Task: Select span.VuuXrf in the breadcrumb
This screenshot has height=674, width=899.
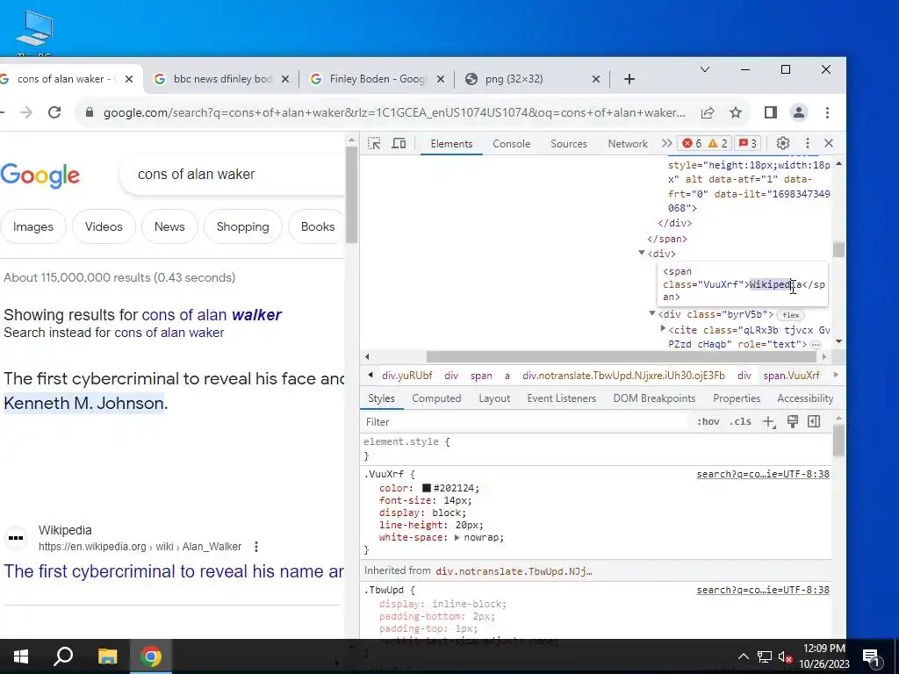Action: pos(791,376)
